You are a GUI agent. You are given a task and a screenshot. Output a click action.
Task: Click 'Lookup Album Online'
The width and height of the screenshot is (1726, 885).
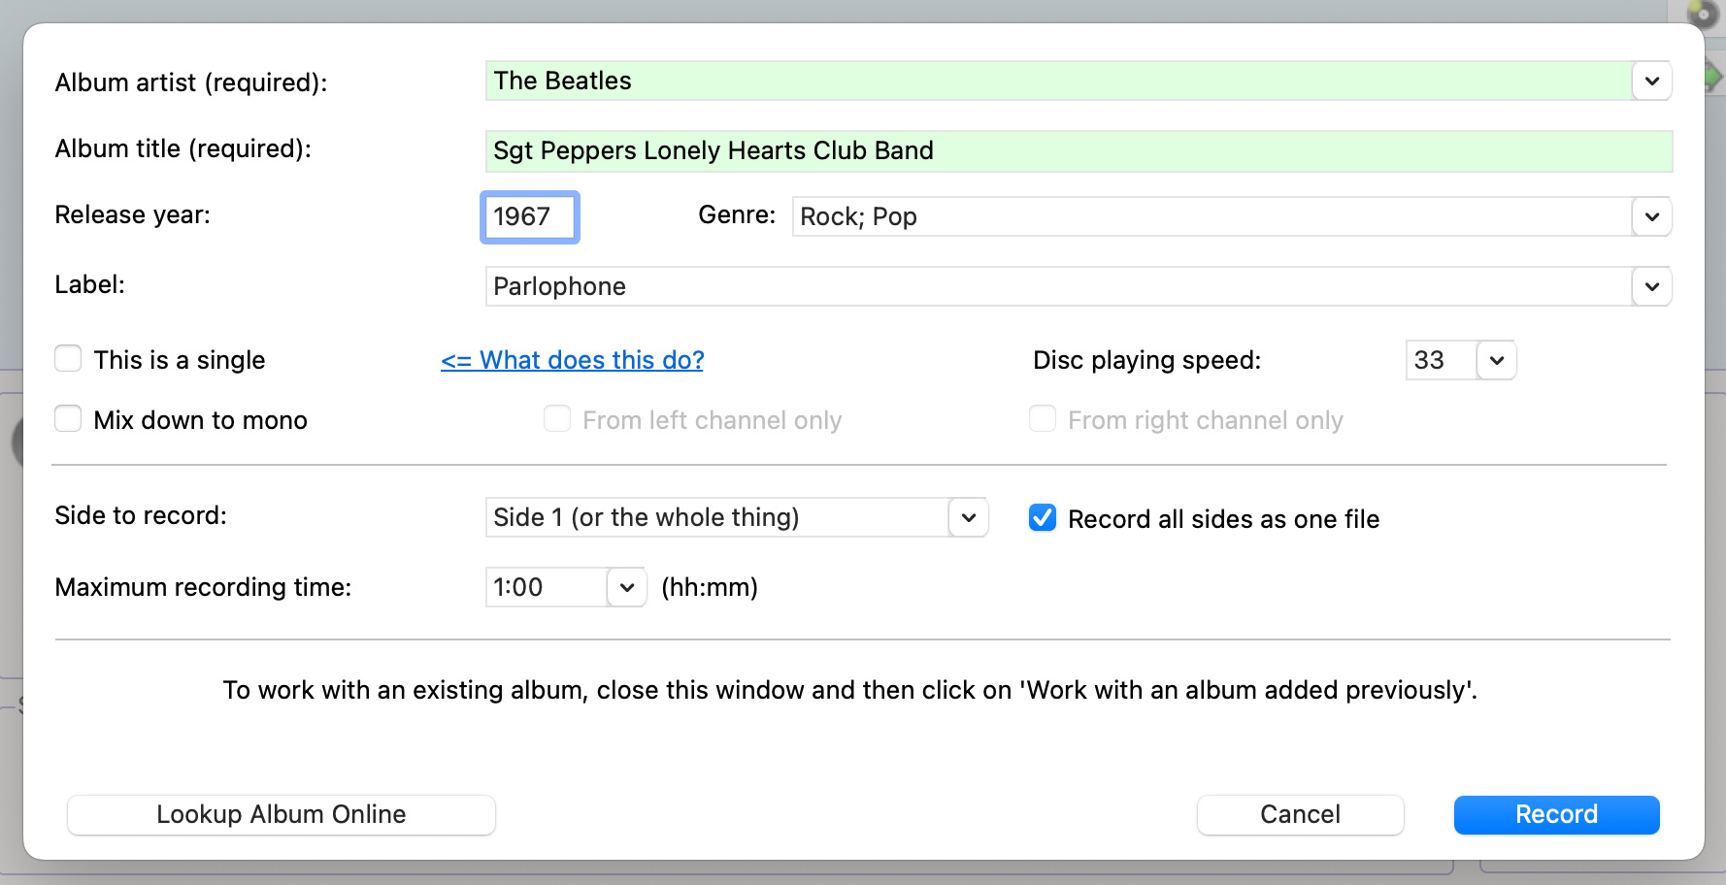pos(281,814)
